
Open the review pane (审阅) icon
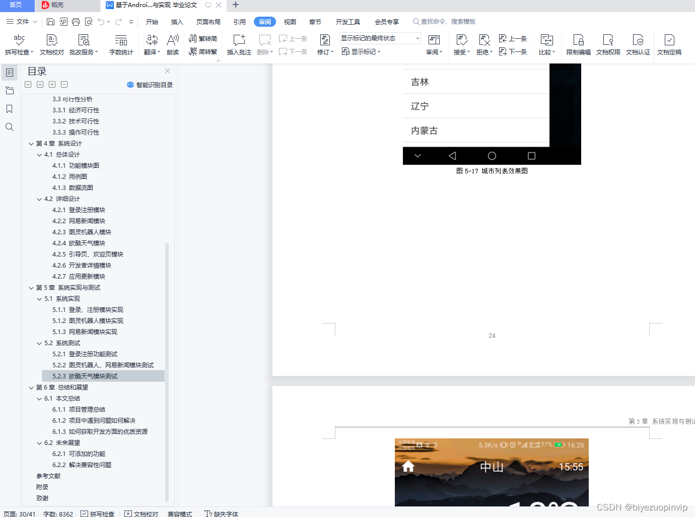[434, 44]
